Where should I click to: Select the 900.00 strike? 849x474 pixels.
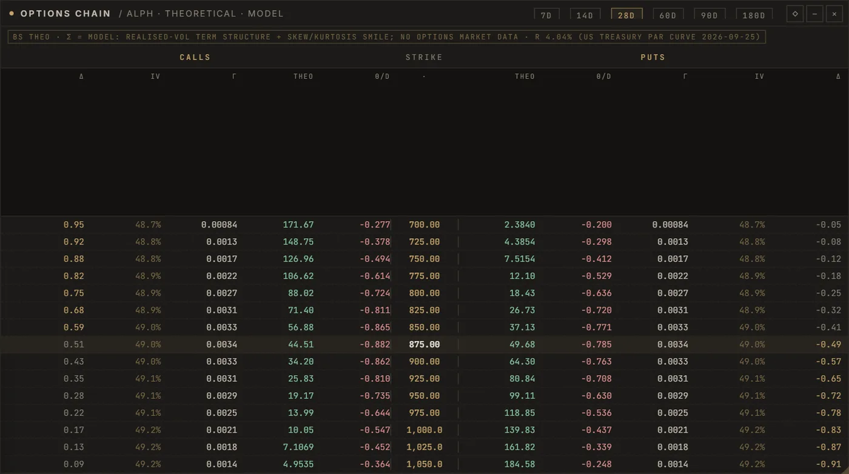(x=424, y=361)
